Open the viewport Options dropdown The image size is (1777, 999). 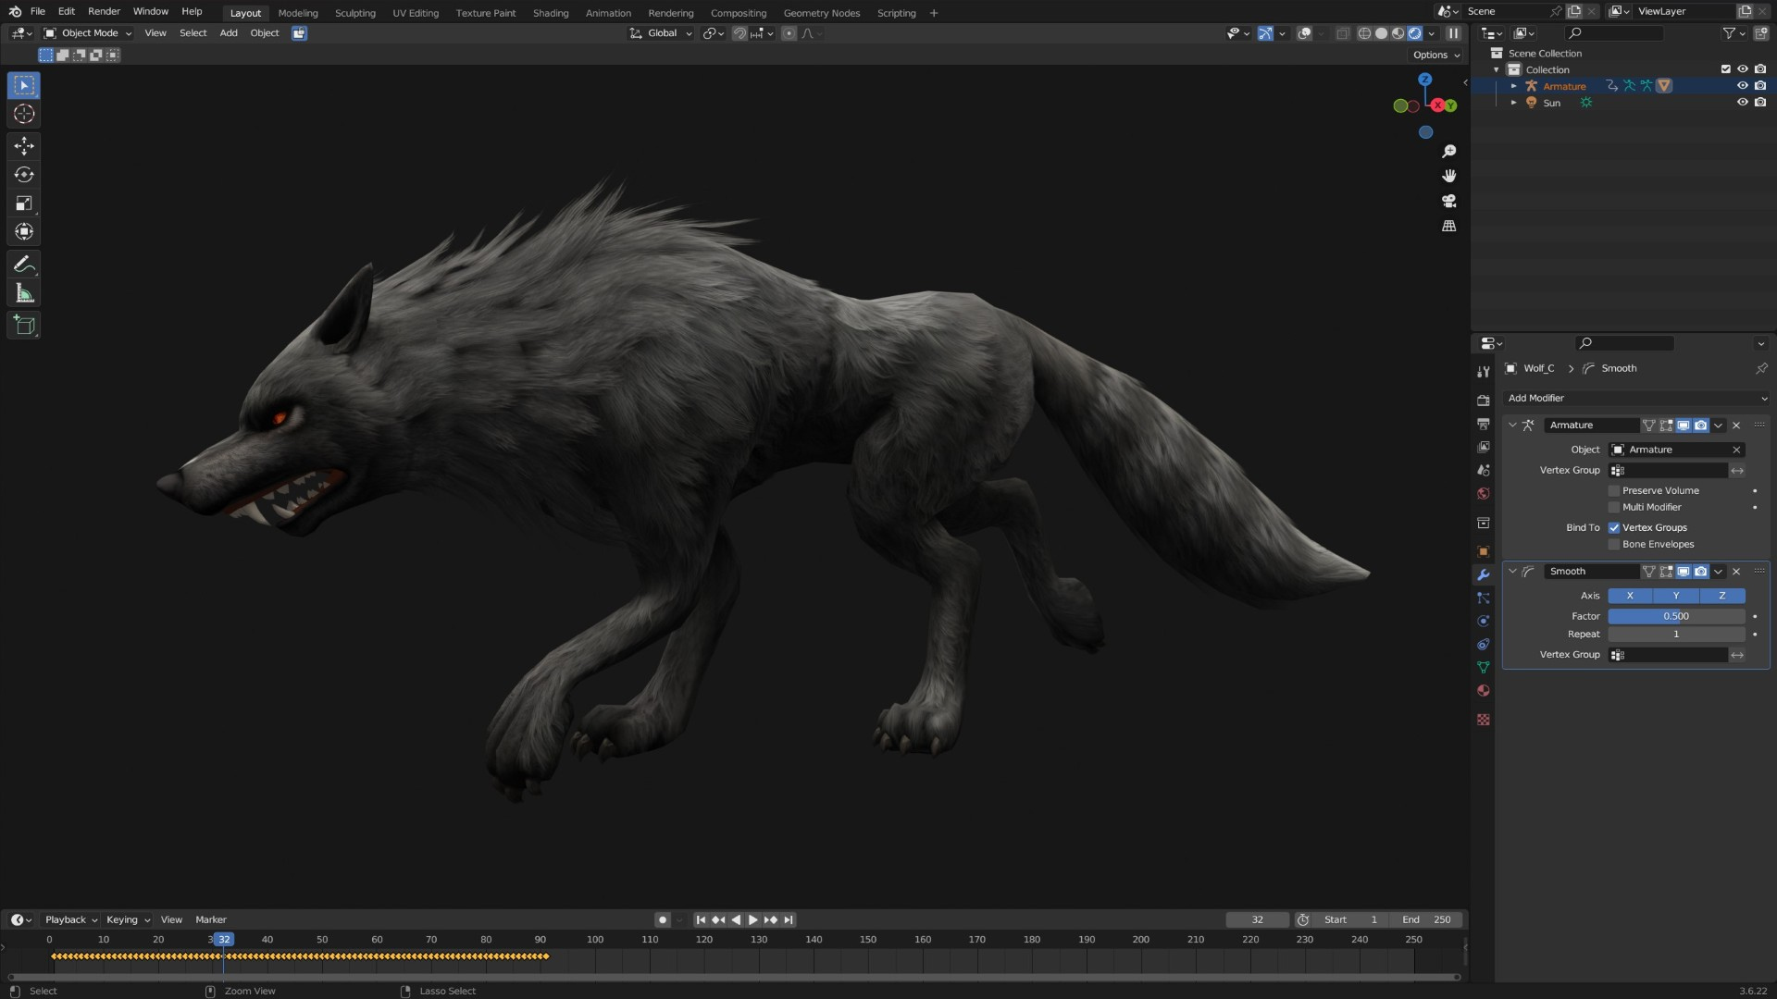(1436, 55)
